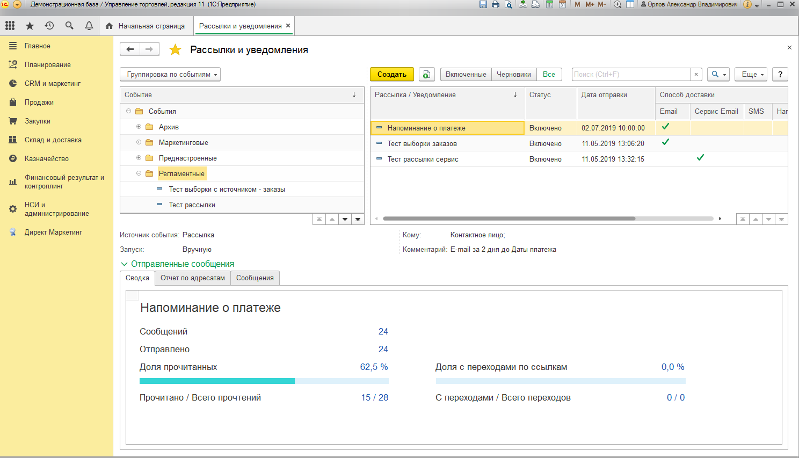Open the Главное section
This screenshot has width=799, height=458.
pos(38,46)
